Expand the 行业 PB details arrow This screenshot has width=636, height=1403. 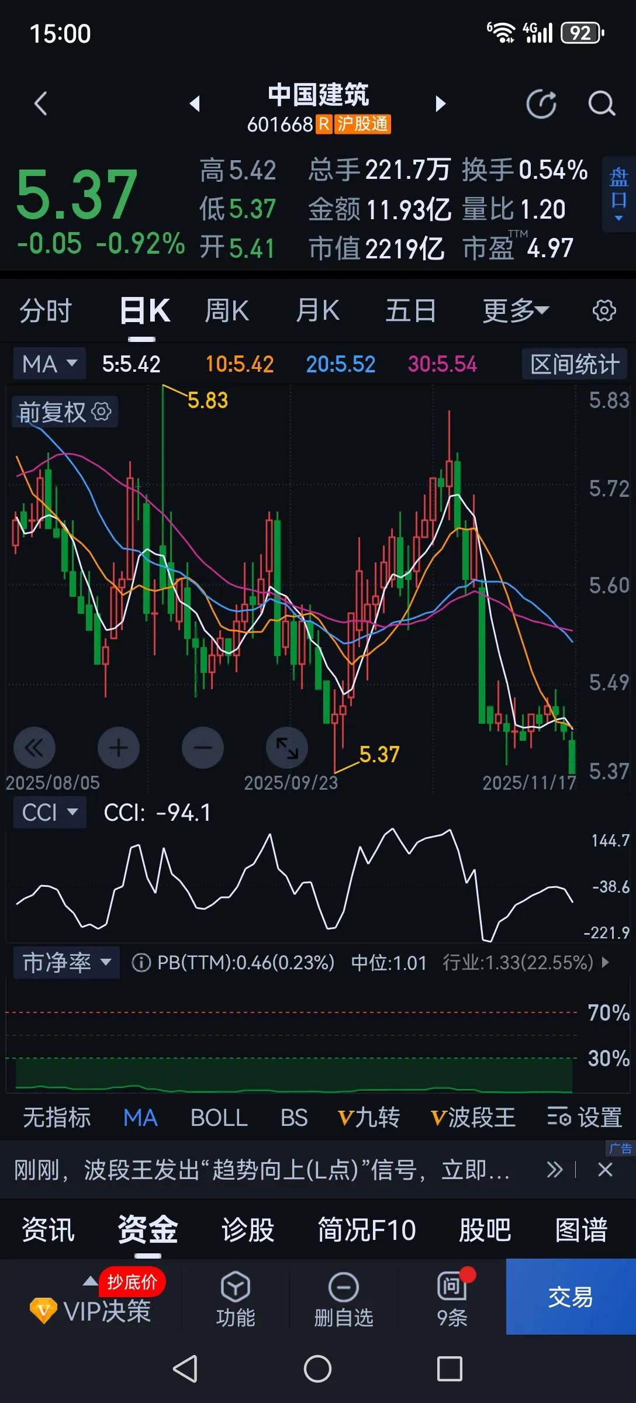[605, 962]
